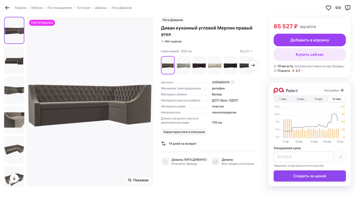
Task: Show next color variants with right arrow
Action: [253, 65]
